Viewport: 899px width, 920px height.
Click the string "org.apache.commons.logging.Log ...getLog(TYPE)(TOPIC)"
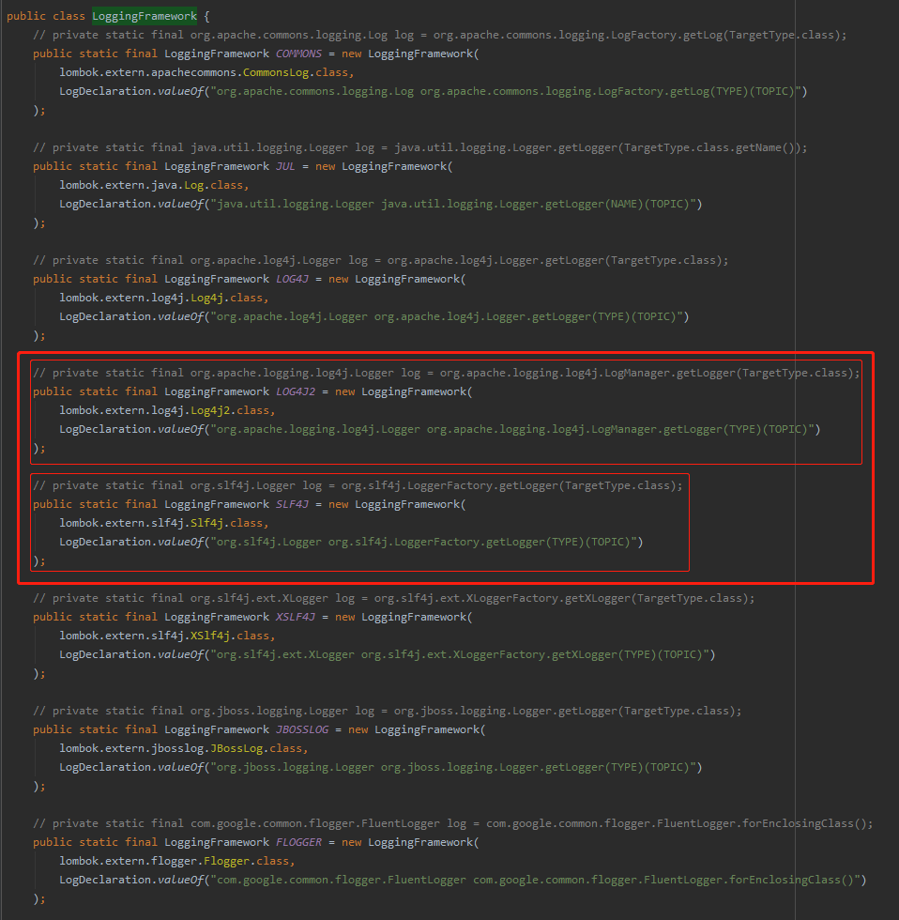click(x=506, y=91)
